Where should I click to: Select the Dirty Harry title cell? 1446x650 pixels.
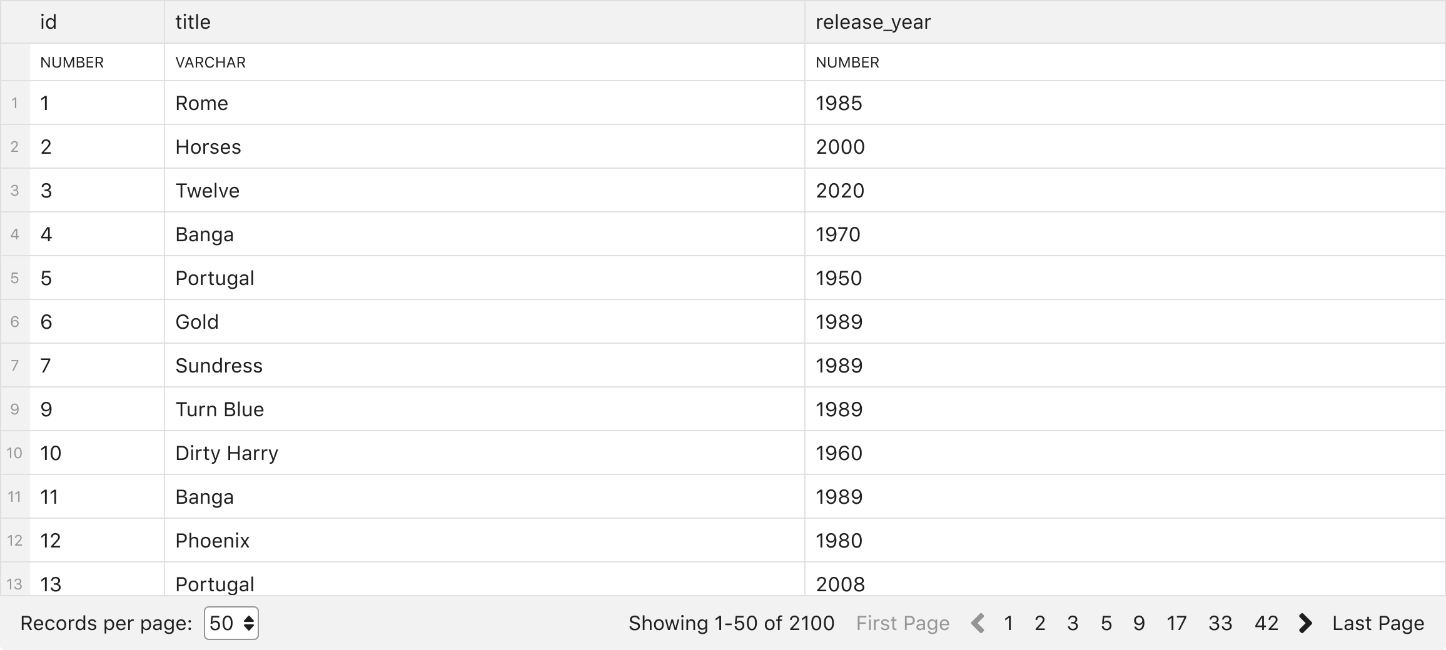(x=485, y=452)
